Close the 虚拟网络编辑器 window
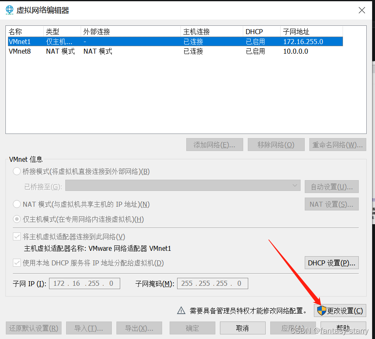The height and width of the screenshot is (339, 375). pos(362,10)
